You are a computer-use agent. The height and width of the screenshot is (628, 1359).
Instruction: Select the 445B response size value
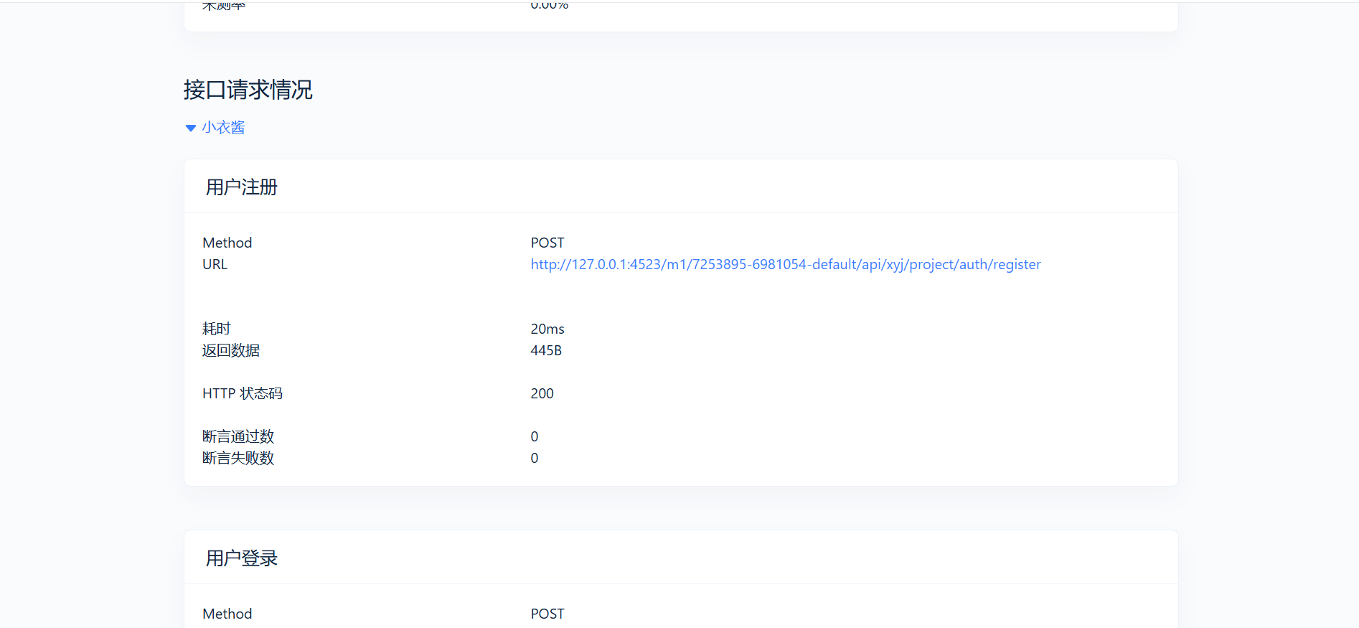point(546,350)
